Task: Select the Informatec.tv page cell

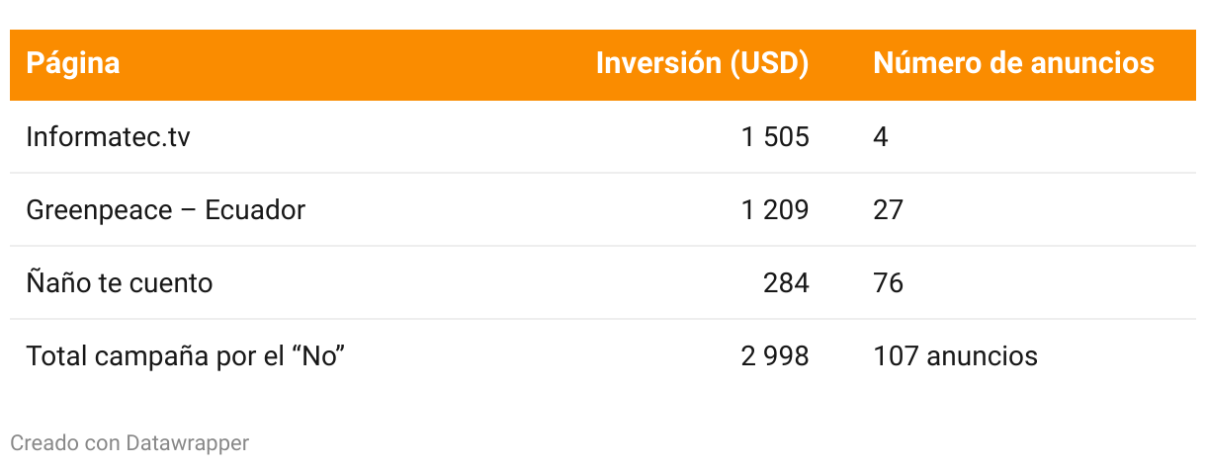Action: coord(108,136)
